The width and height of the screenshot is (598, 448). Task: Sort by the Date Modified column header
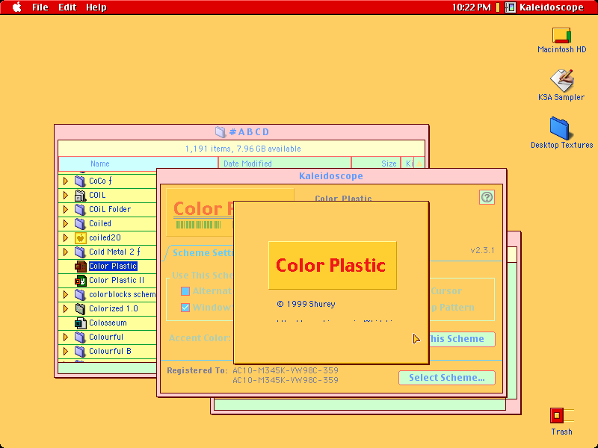(x=285, y=164)
